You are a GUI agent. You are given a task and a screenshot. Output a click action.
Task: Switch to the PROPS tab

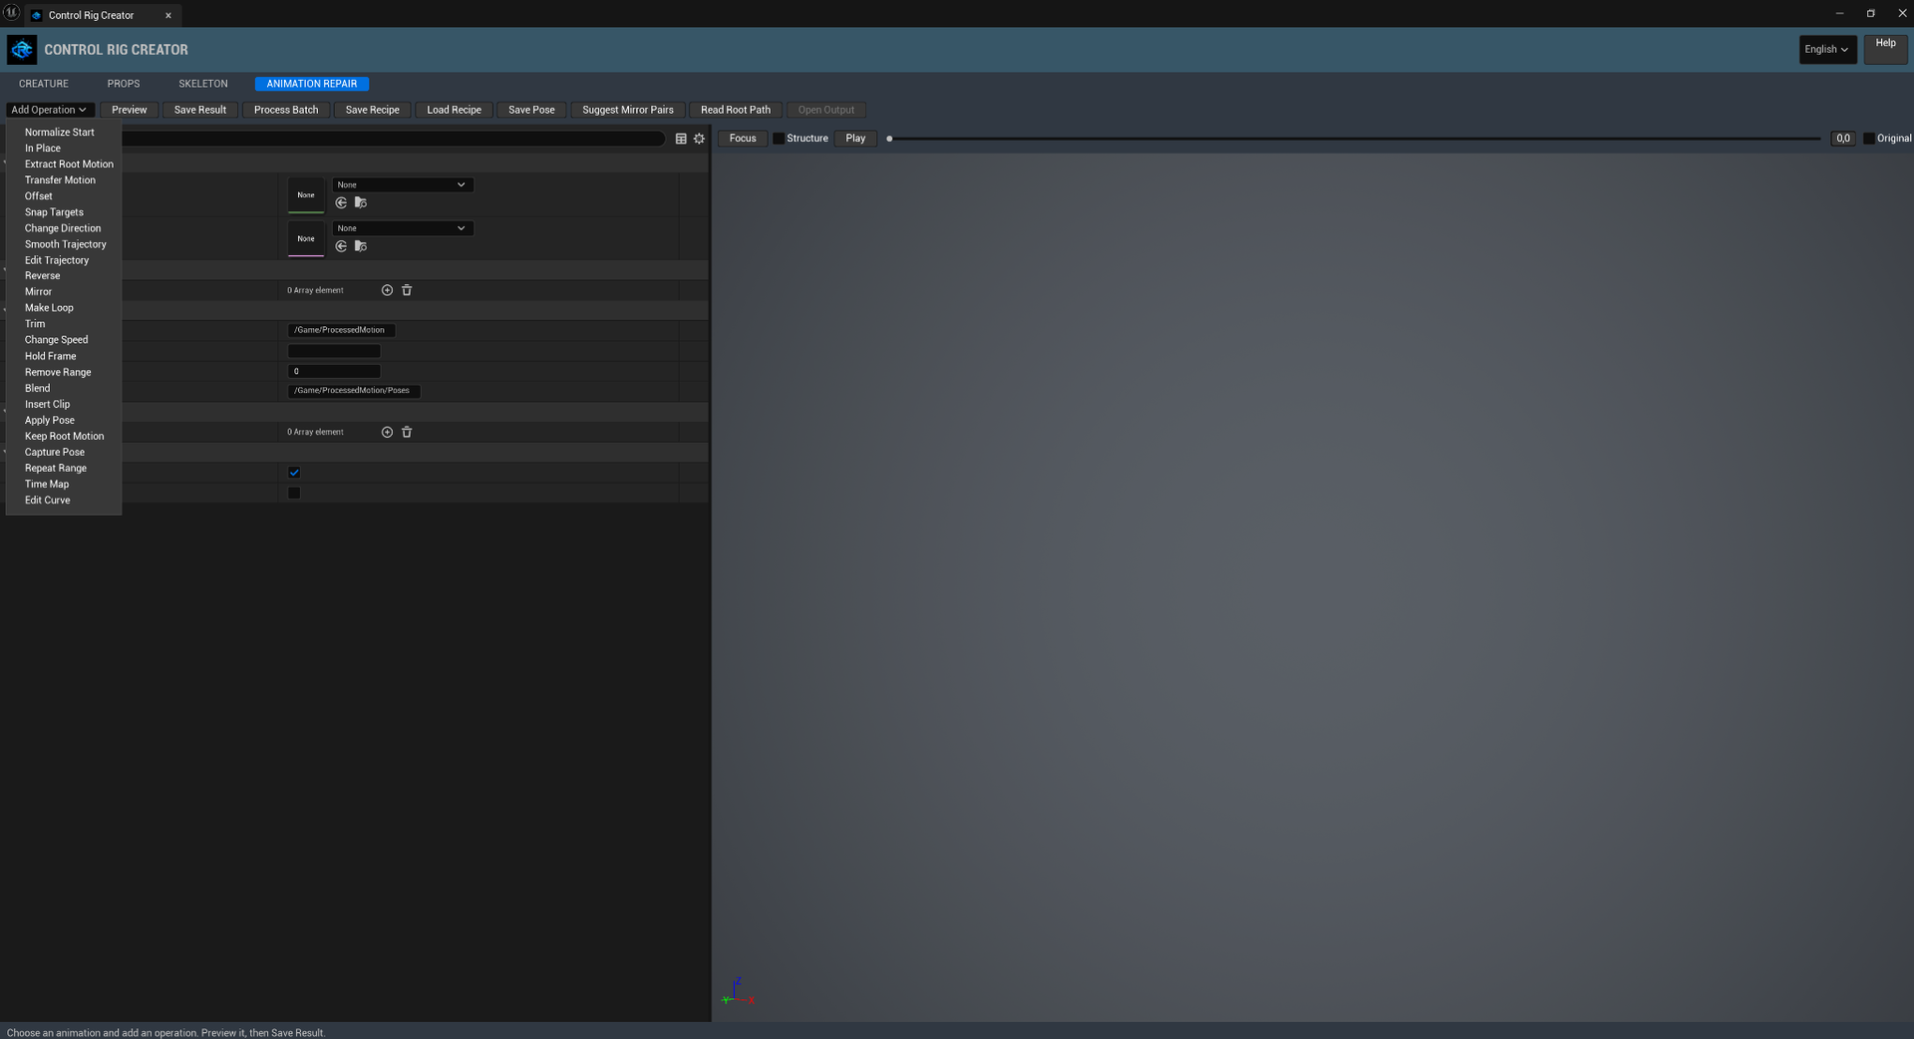(x=124, y=84)
